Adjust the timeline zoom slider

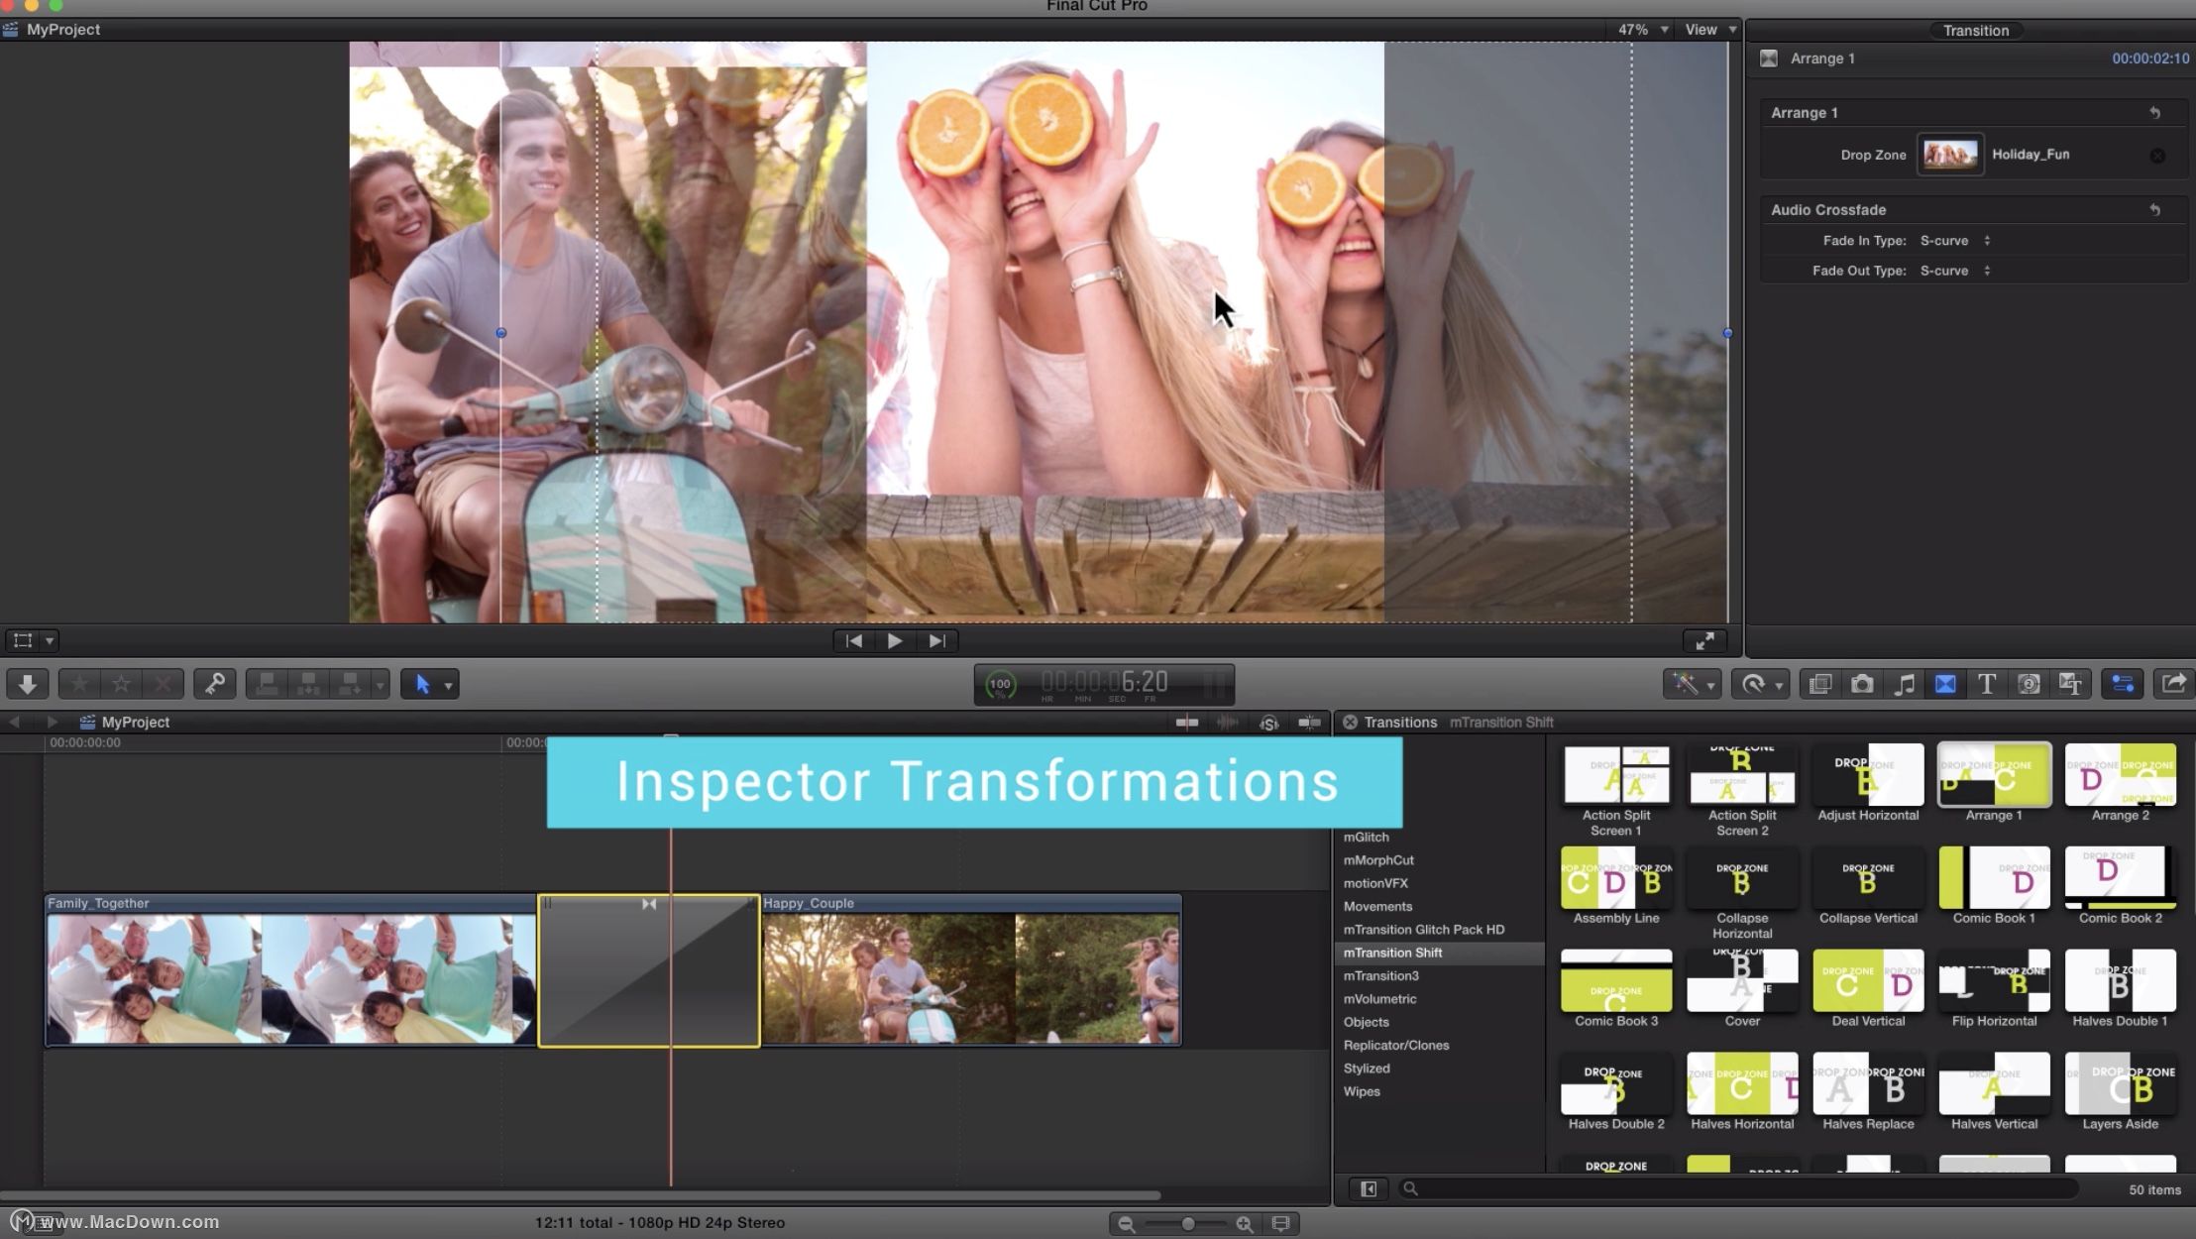1187,1224
